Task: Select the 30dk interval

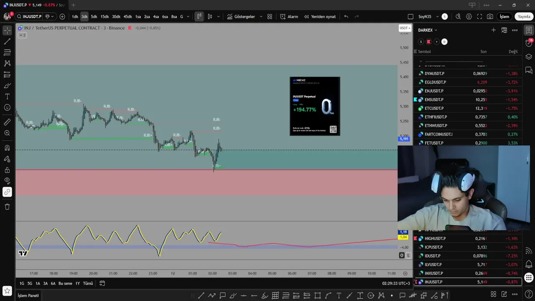Action: 116,17
